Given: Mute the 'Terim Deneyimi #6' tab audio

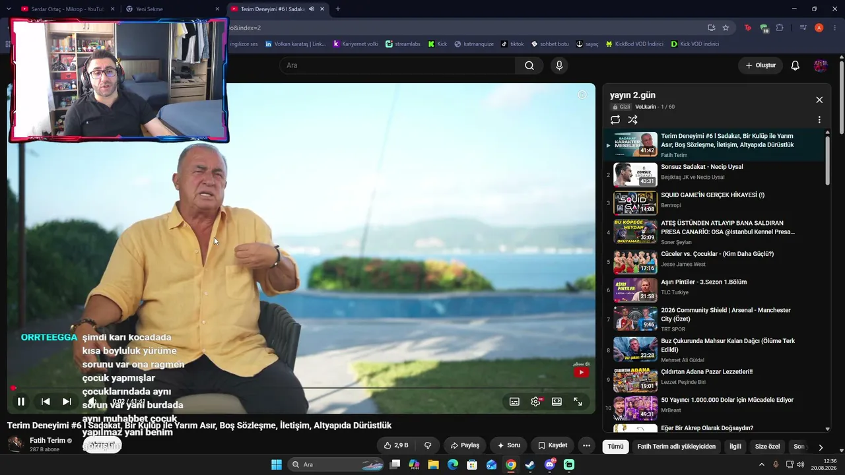Looking at the screenshot, I should coord(311,9).
